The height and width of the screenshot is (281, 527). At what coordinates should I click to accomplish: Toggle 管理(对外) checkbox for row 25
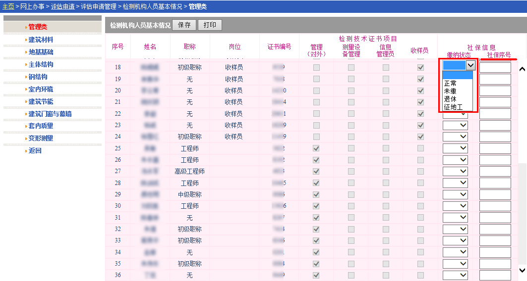[316, 148]
